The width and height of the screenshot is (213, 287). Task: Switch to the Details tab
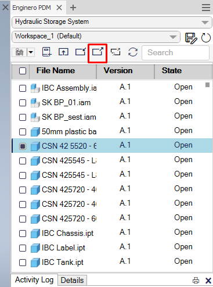pos(72,281)
